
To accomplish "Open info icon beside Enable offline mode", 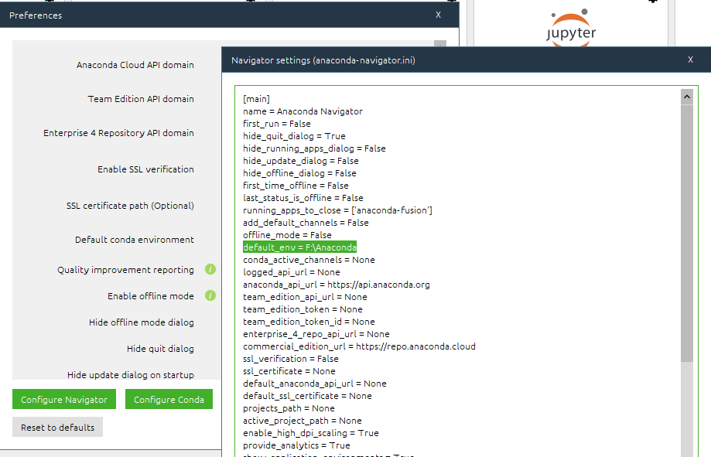I will pos(210,295).
